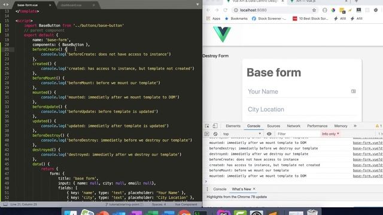Click the site info icon in address bar
This screenshot has width=383, height=215.
(x=236, y=10)
